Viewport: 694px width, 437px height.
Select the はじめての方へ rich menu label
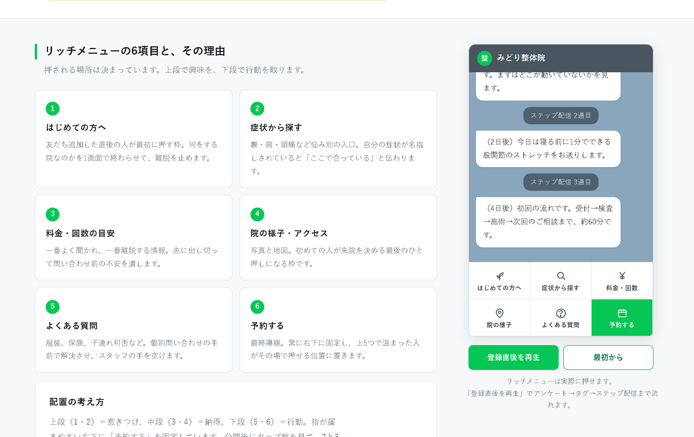click(499, 288)
